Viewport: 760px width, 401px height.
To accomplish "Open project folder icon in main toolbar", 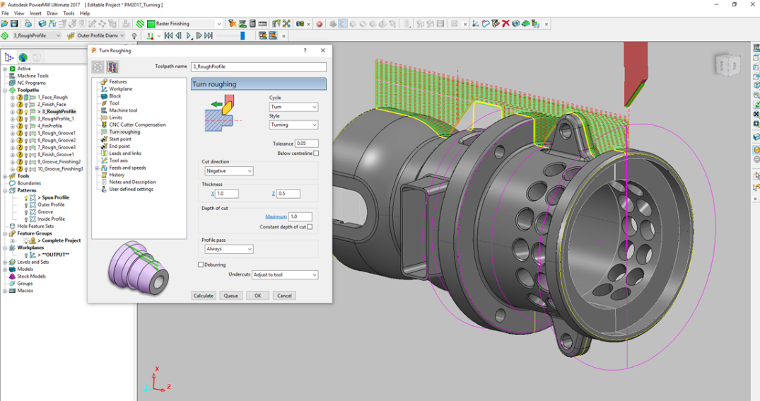I will point(4,23).
